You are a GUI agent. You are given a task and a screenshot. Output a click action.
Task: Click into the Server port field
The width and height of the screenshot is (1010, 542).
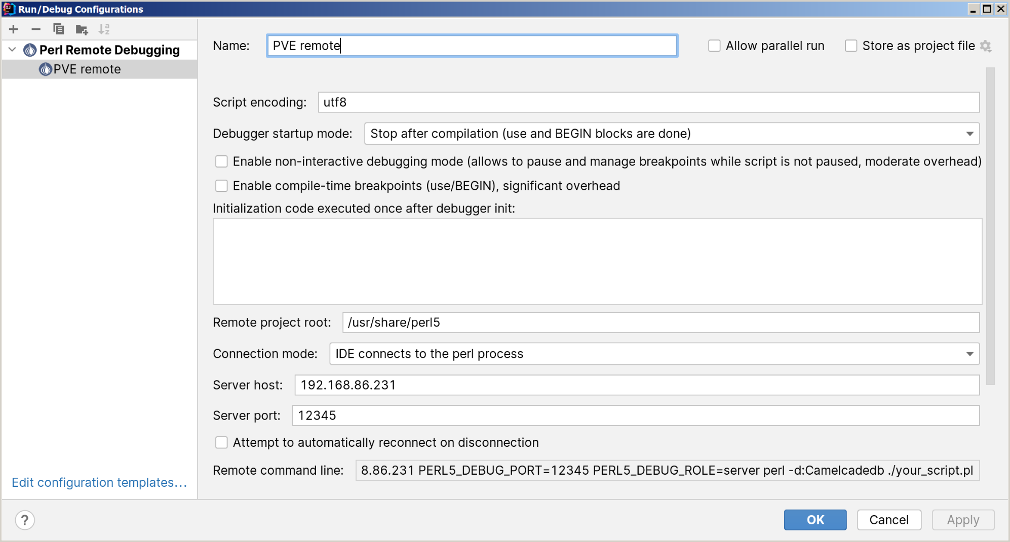[635, 415]
